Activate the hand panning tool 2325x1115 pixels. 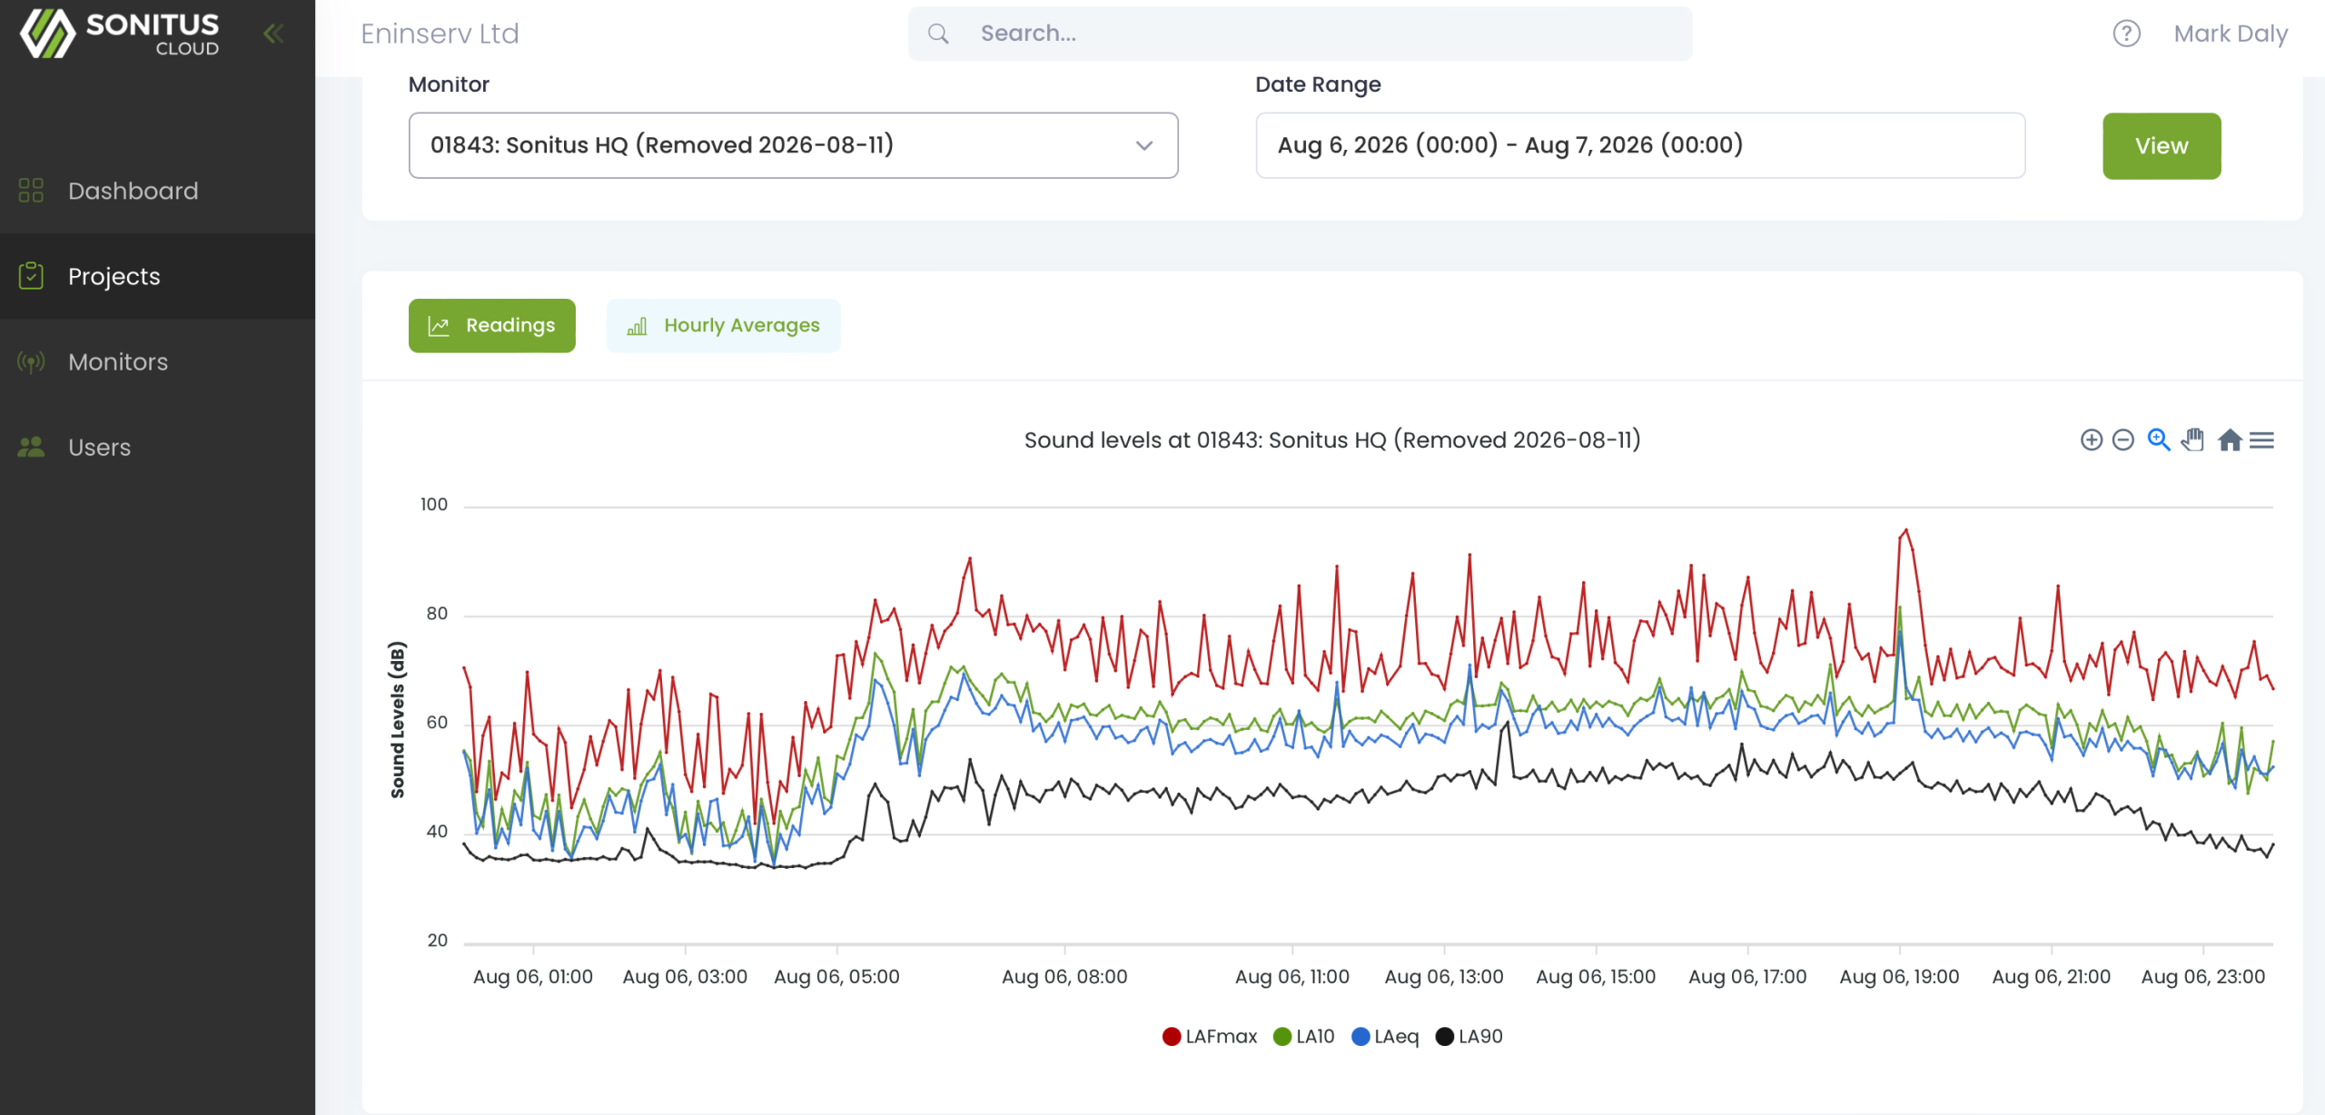(2192, 440)
